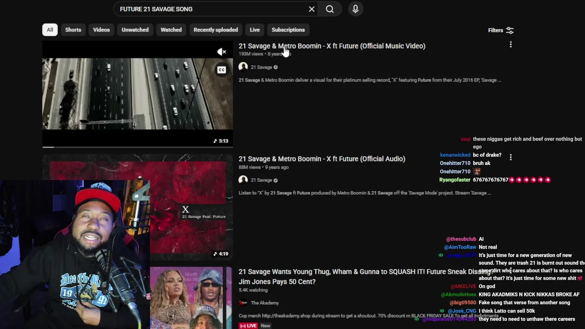Select the Live filter chip
This screenshot has height=329, width=585.
[x=255, y=30]
